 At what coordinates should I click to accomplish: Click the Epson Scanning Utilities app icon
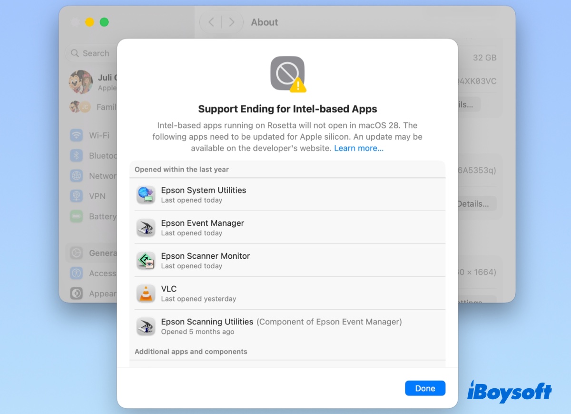pyautogui.click(x=146, y=326)
